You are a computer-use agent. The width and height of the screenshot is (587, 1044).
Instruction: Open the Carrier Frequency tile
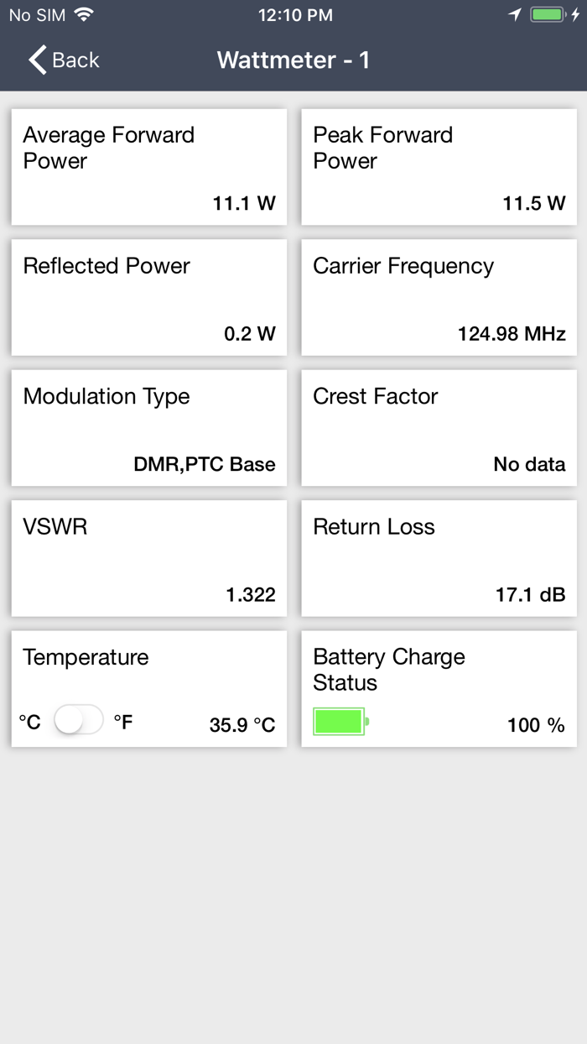[x=438, y=297]
